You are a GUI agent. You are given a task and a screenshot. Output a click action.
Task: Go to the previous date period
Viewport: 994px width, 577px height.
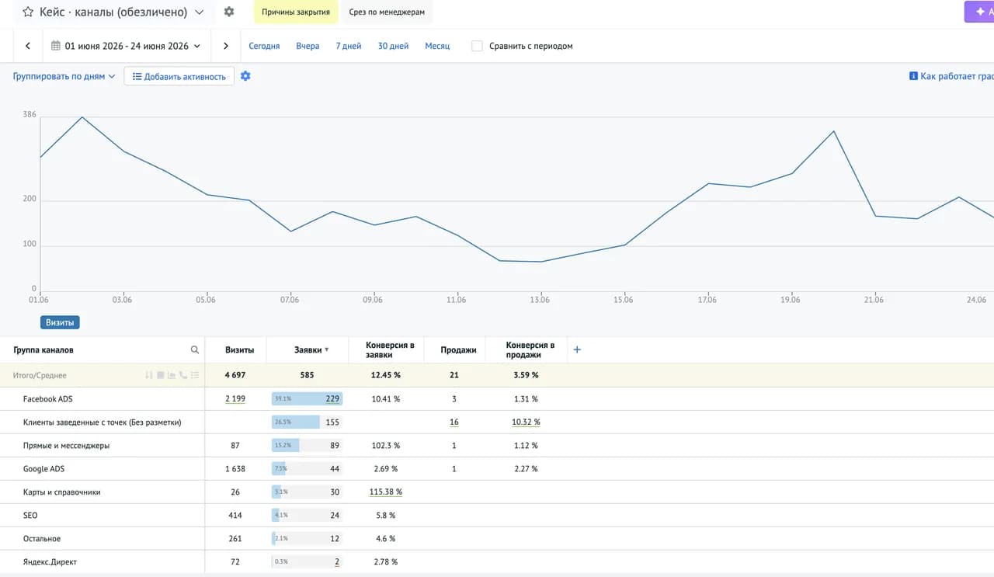(28, 46)
